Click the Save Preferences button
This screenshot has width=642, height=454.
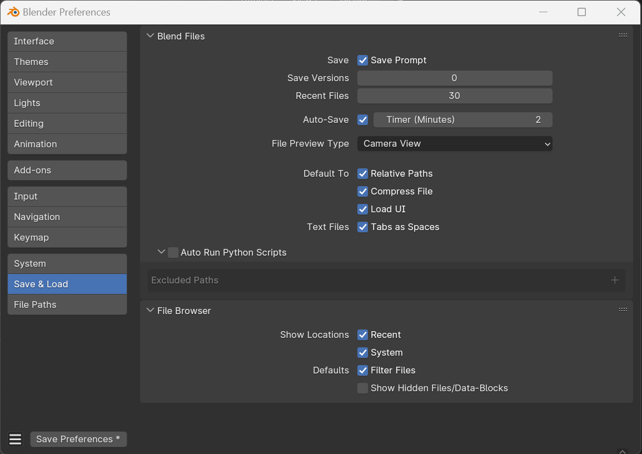point(78,439)
